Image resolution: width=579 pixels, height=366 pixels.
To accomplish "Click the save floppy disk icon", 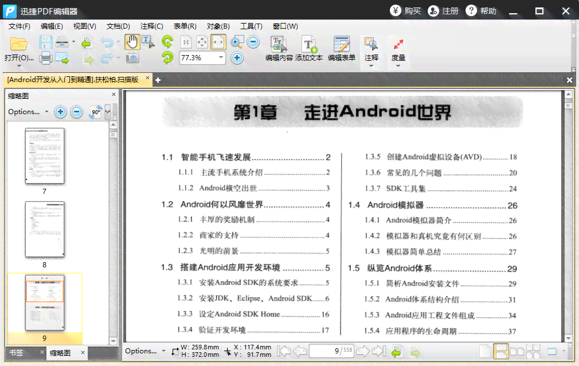I will pos(46,42).
